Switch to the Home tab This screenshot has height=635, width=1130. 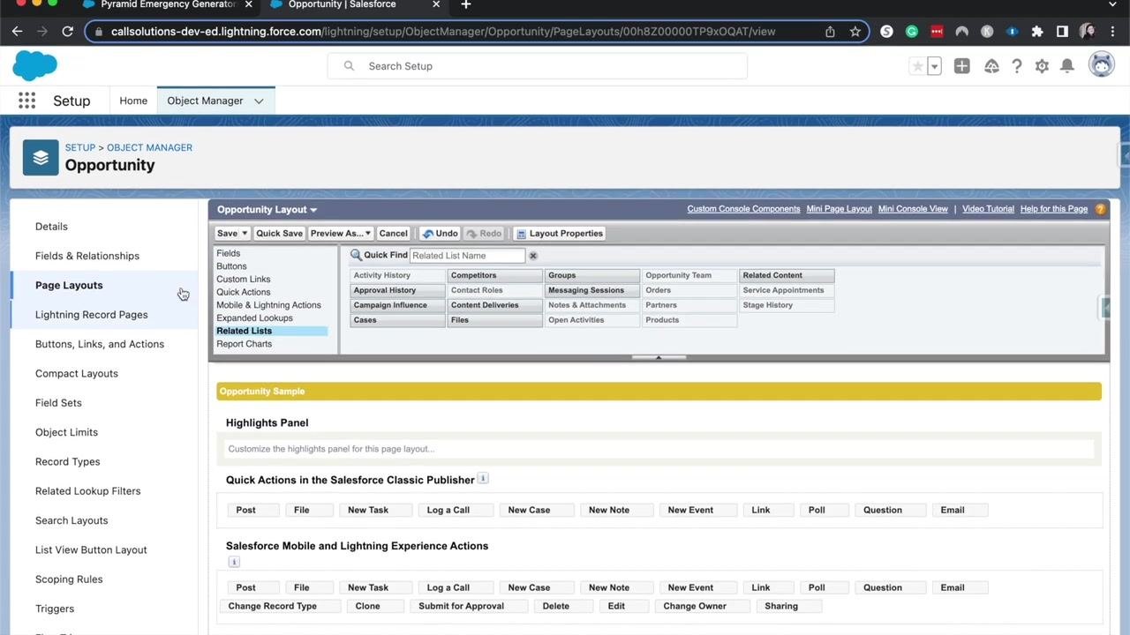(133, 101)
